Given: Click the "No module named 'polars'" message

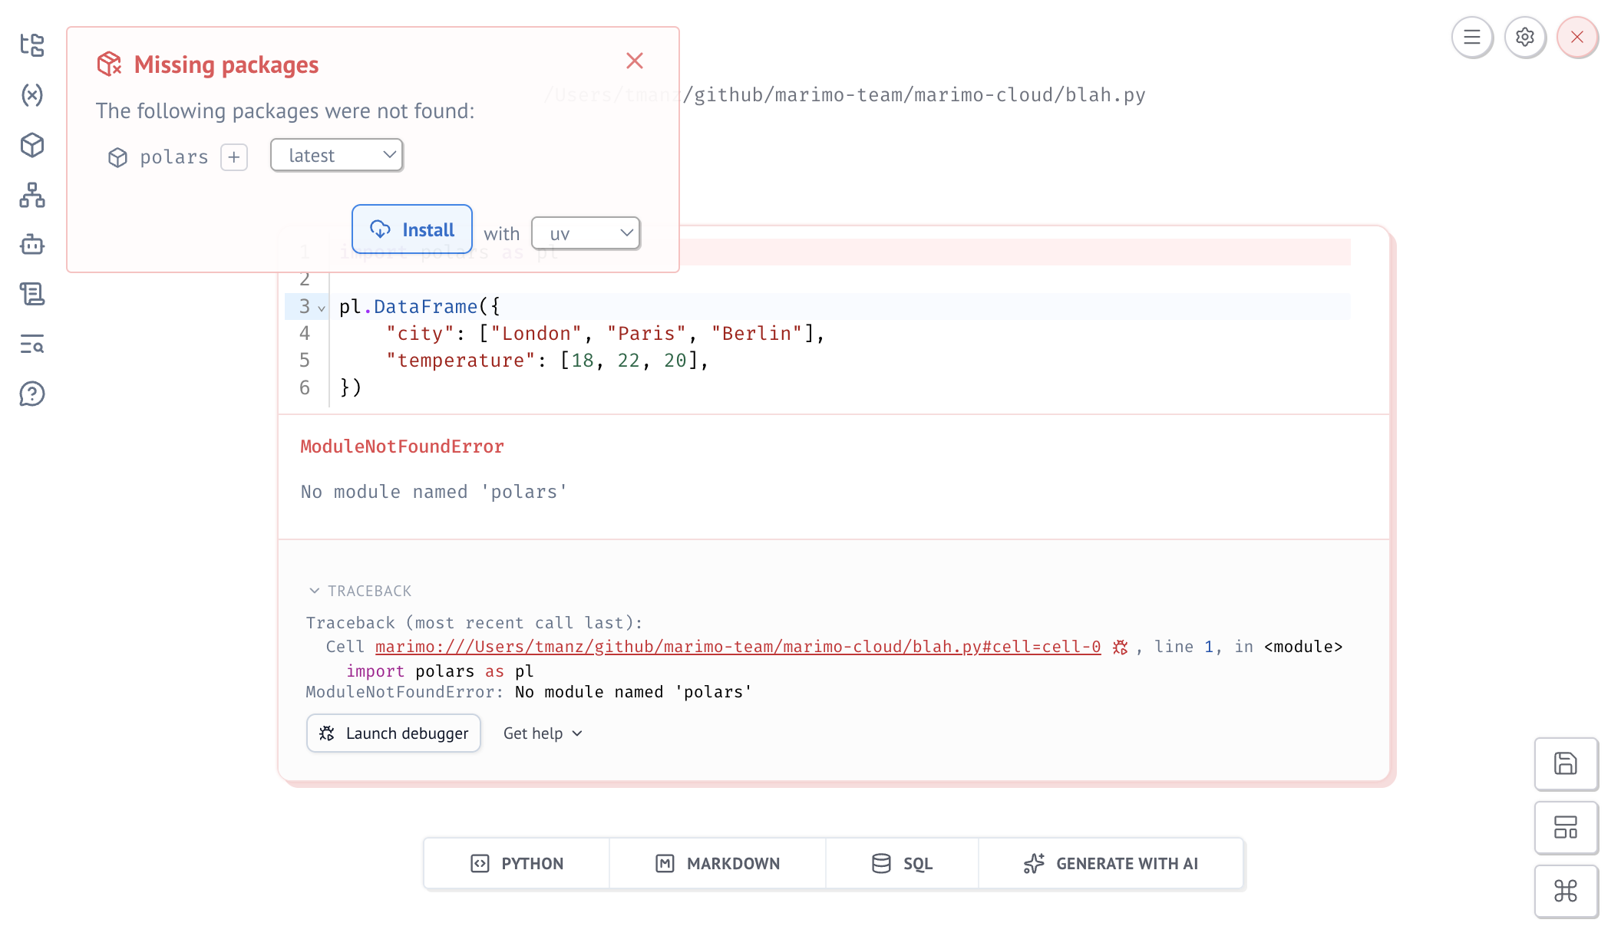Looking at the screenshot, I should [x=434, y=492].
